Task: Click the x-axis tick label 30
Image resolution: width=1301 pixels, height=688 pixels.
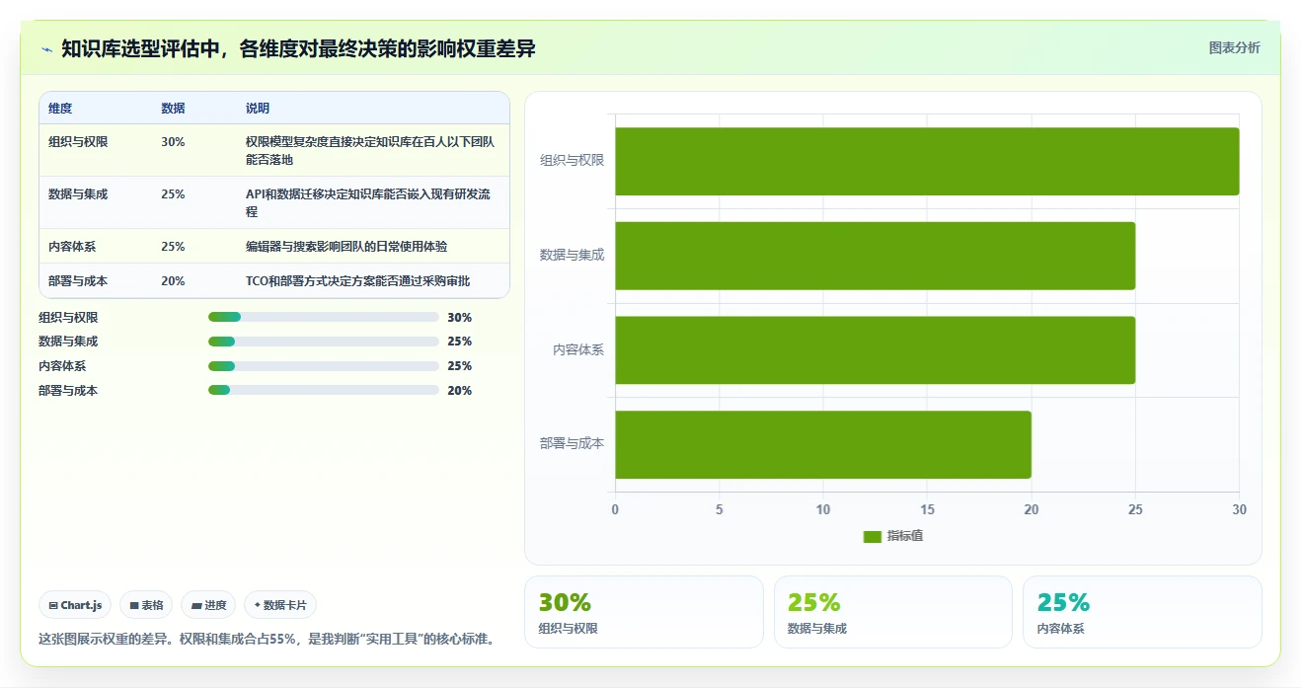Action: (x=1240, y=510)
